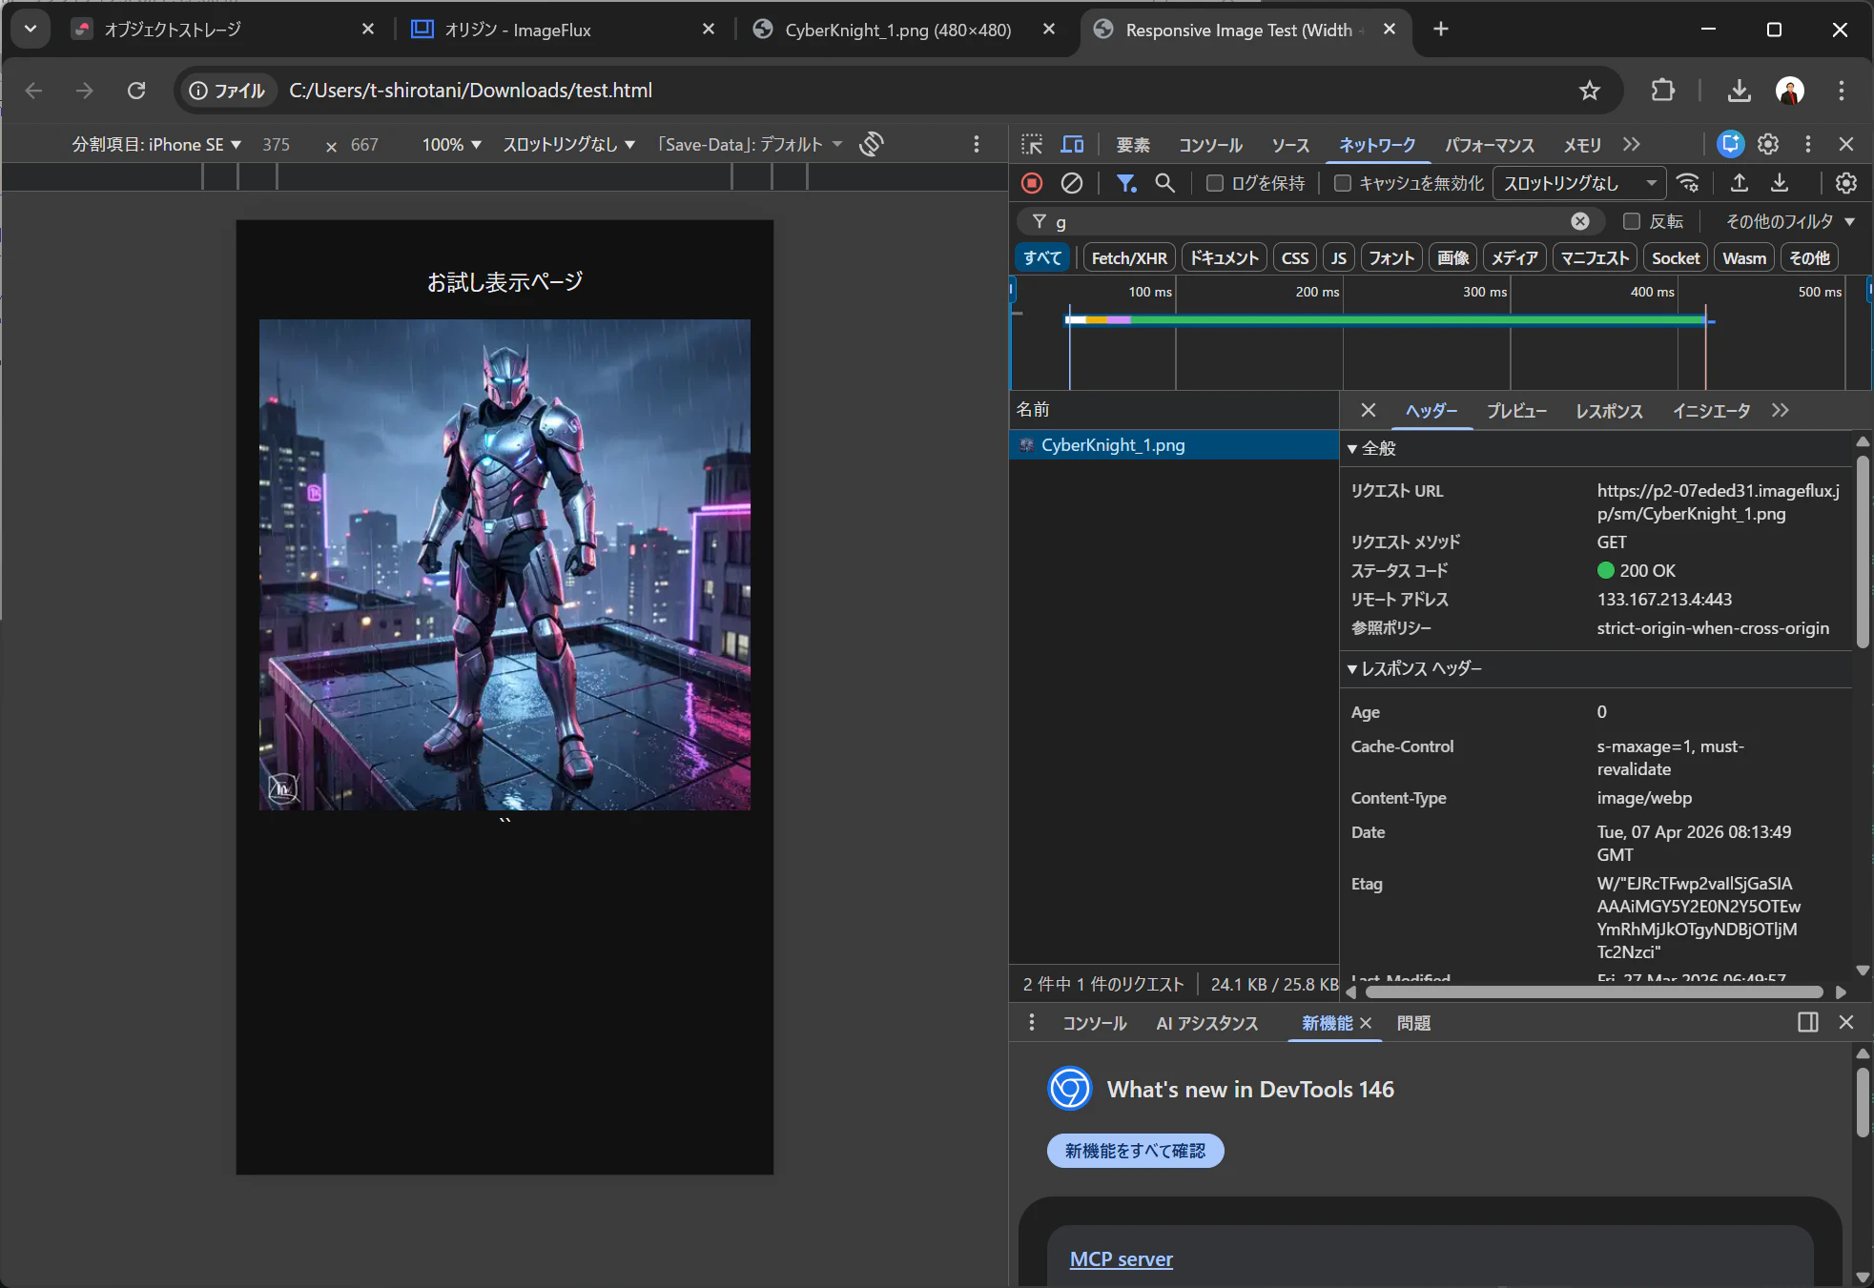This screenshot has height=1288, width=1874.
Task: Clear the network log
Action: click(x=1072, y=183)
